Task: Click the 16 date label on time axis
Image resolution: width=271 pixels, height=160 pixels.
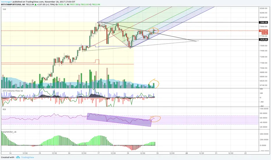Action: point(69,153)
